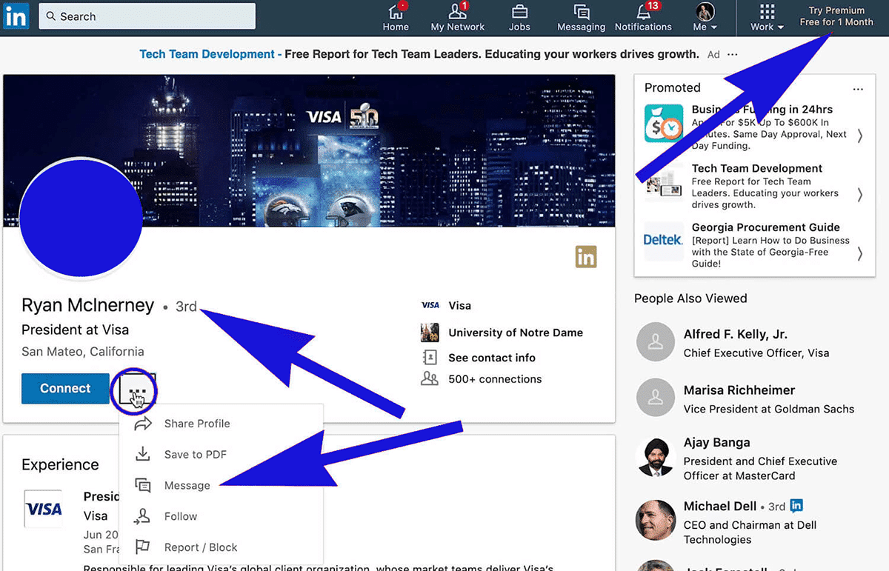Open University of Notre Dame link
Viewport: 889px width, 571px height.
[516, 333]
